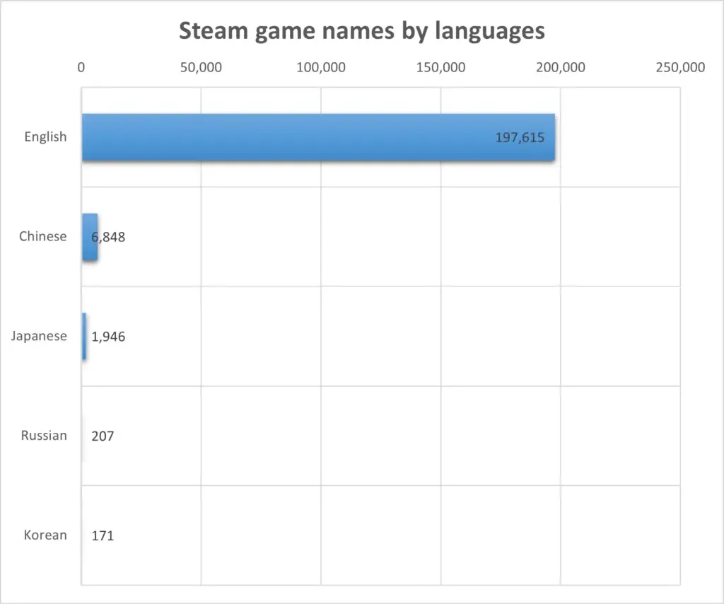Viewport: 724px width, 604px height.
Task: Select the 207 data label for Russian
Action: coord(103,436)
